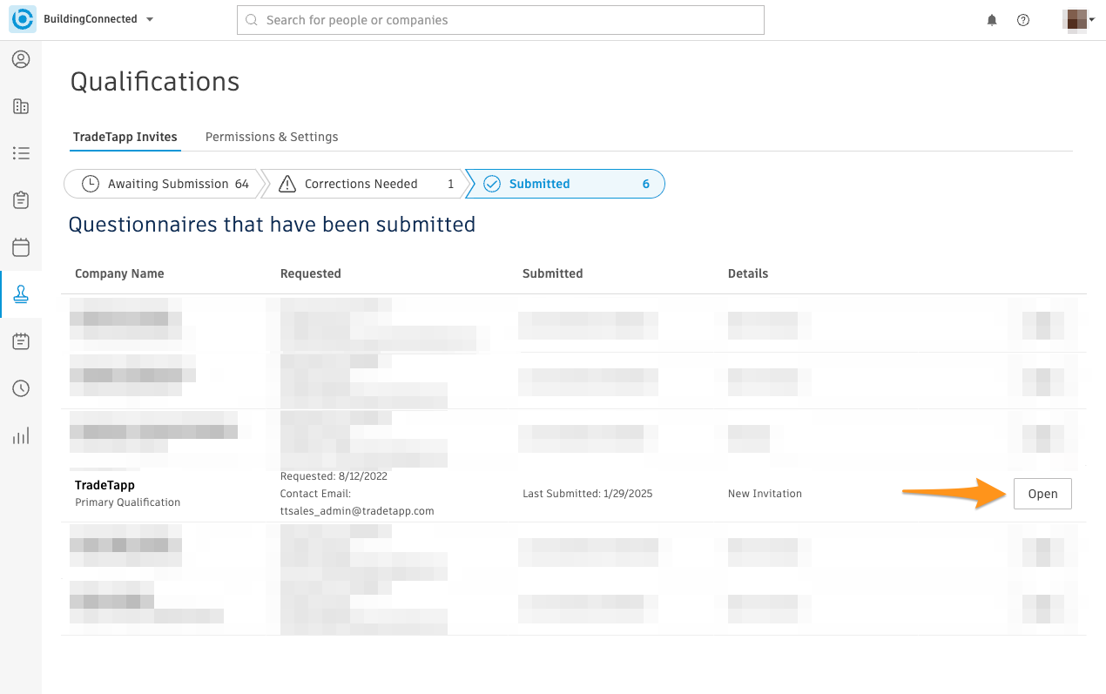Open the clipboard icon in sidebar

pos(21,200)
